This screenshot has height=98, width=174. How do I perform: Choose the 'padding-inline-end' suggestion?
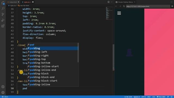pos(53,70)
